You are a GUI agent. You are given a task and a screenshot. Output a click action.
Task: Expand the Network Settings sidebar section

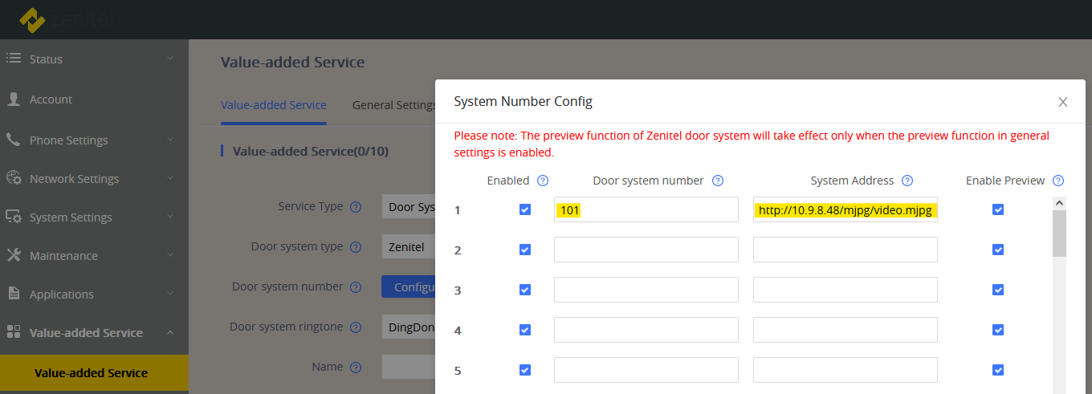[x=88, y=179]
